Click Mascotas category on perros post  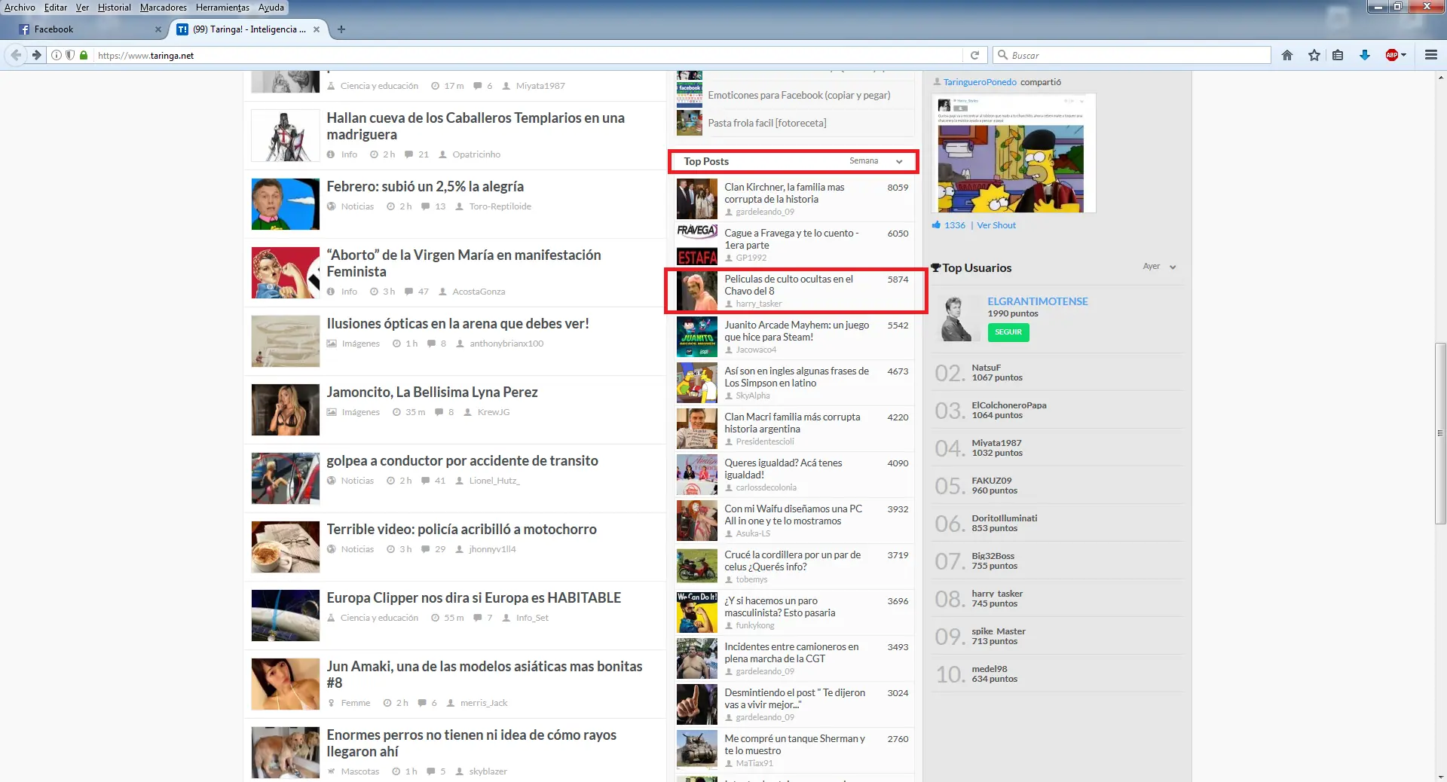point(359,771)
